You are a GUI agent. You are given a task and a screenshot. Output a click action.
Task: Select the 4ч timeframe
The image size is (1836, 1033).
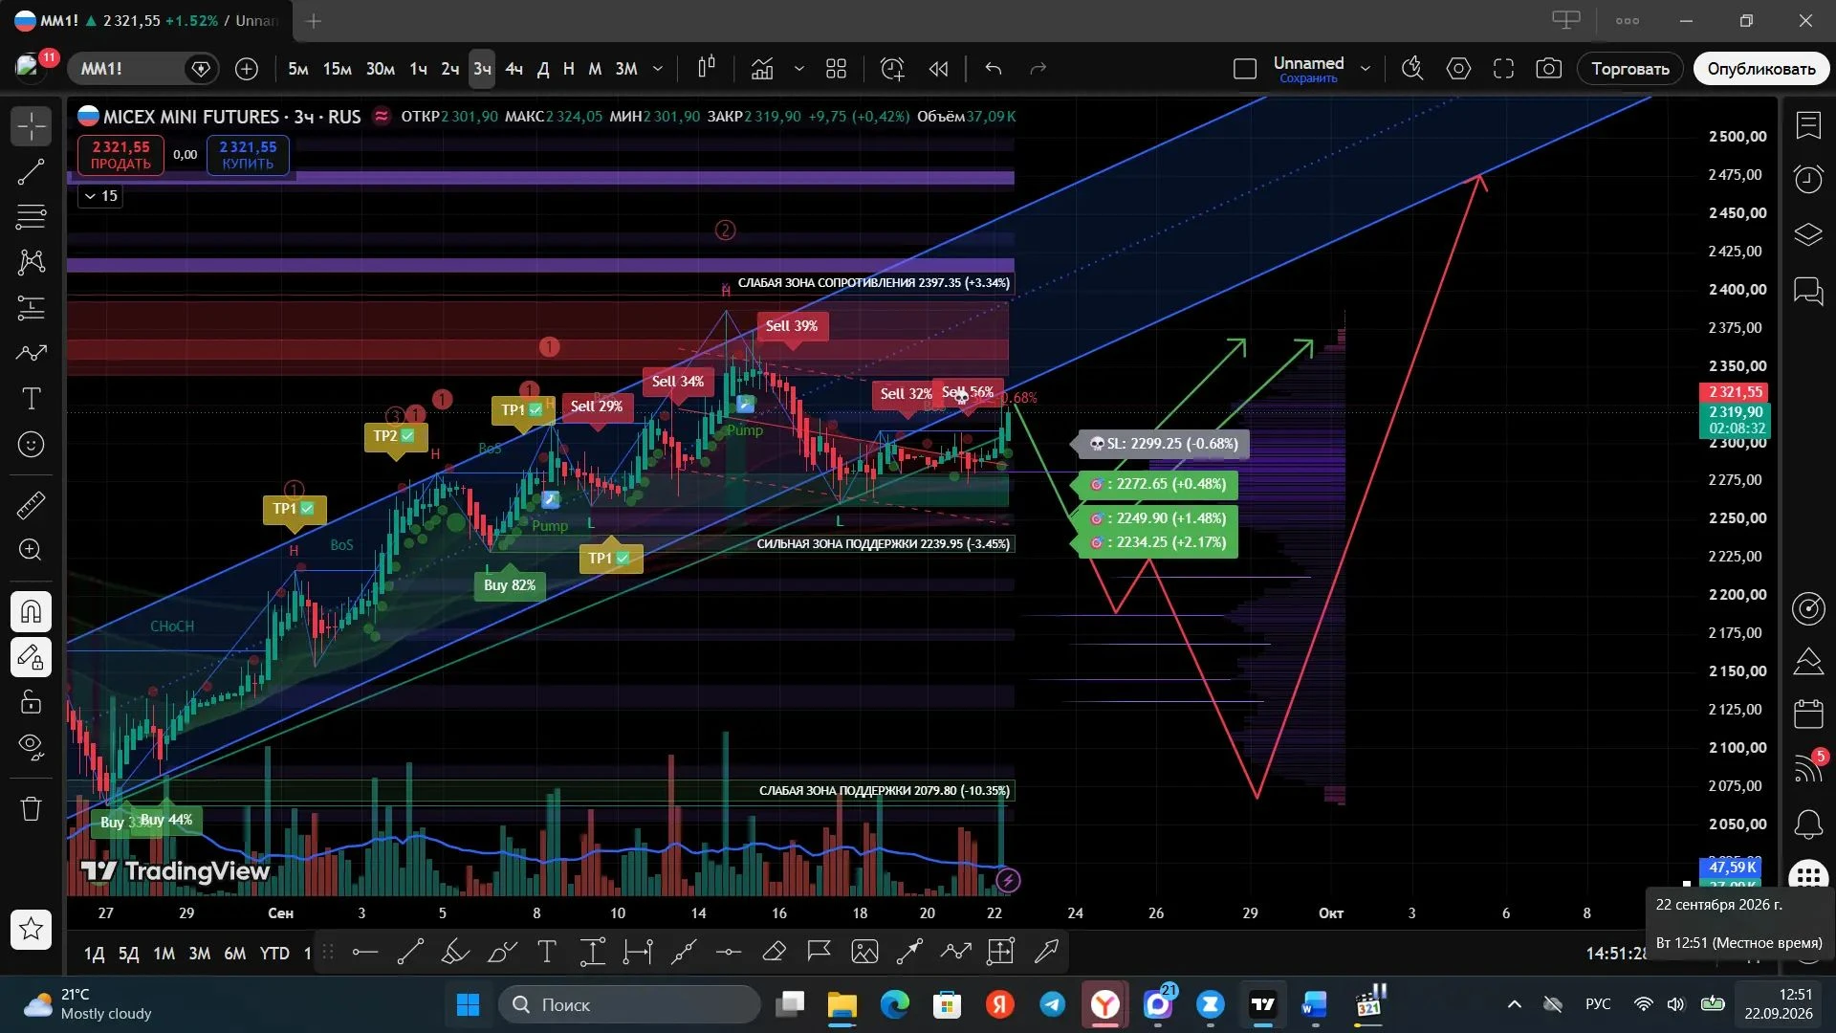point(514,69)
